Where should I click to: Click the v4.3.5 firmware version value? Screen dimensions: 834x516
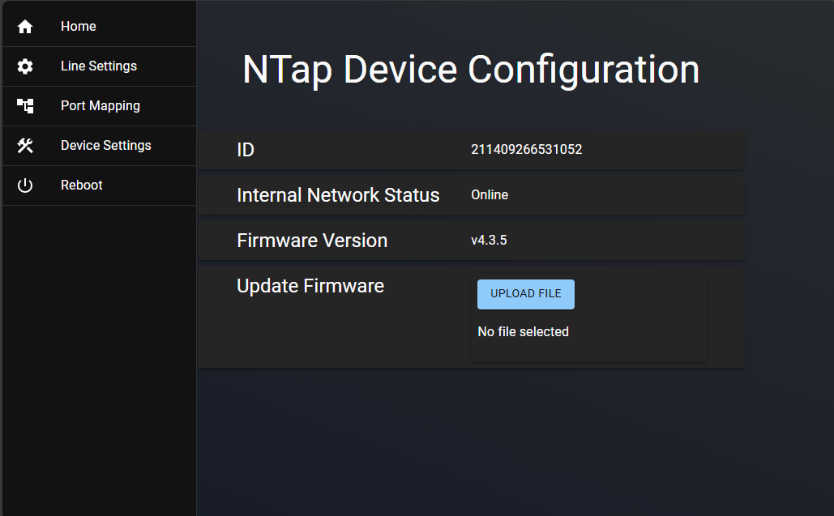click(x=489, y=241)
